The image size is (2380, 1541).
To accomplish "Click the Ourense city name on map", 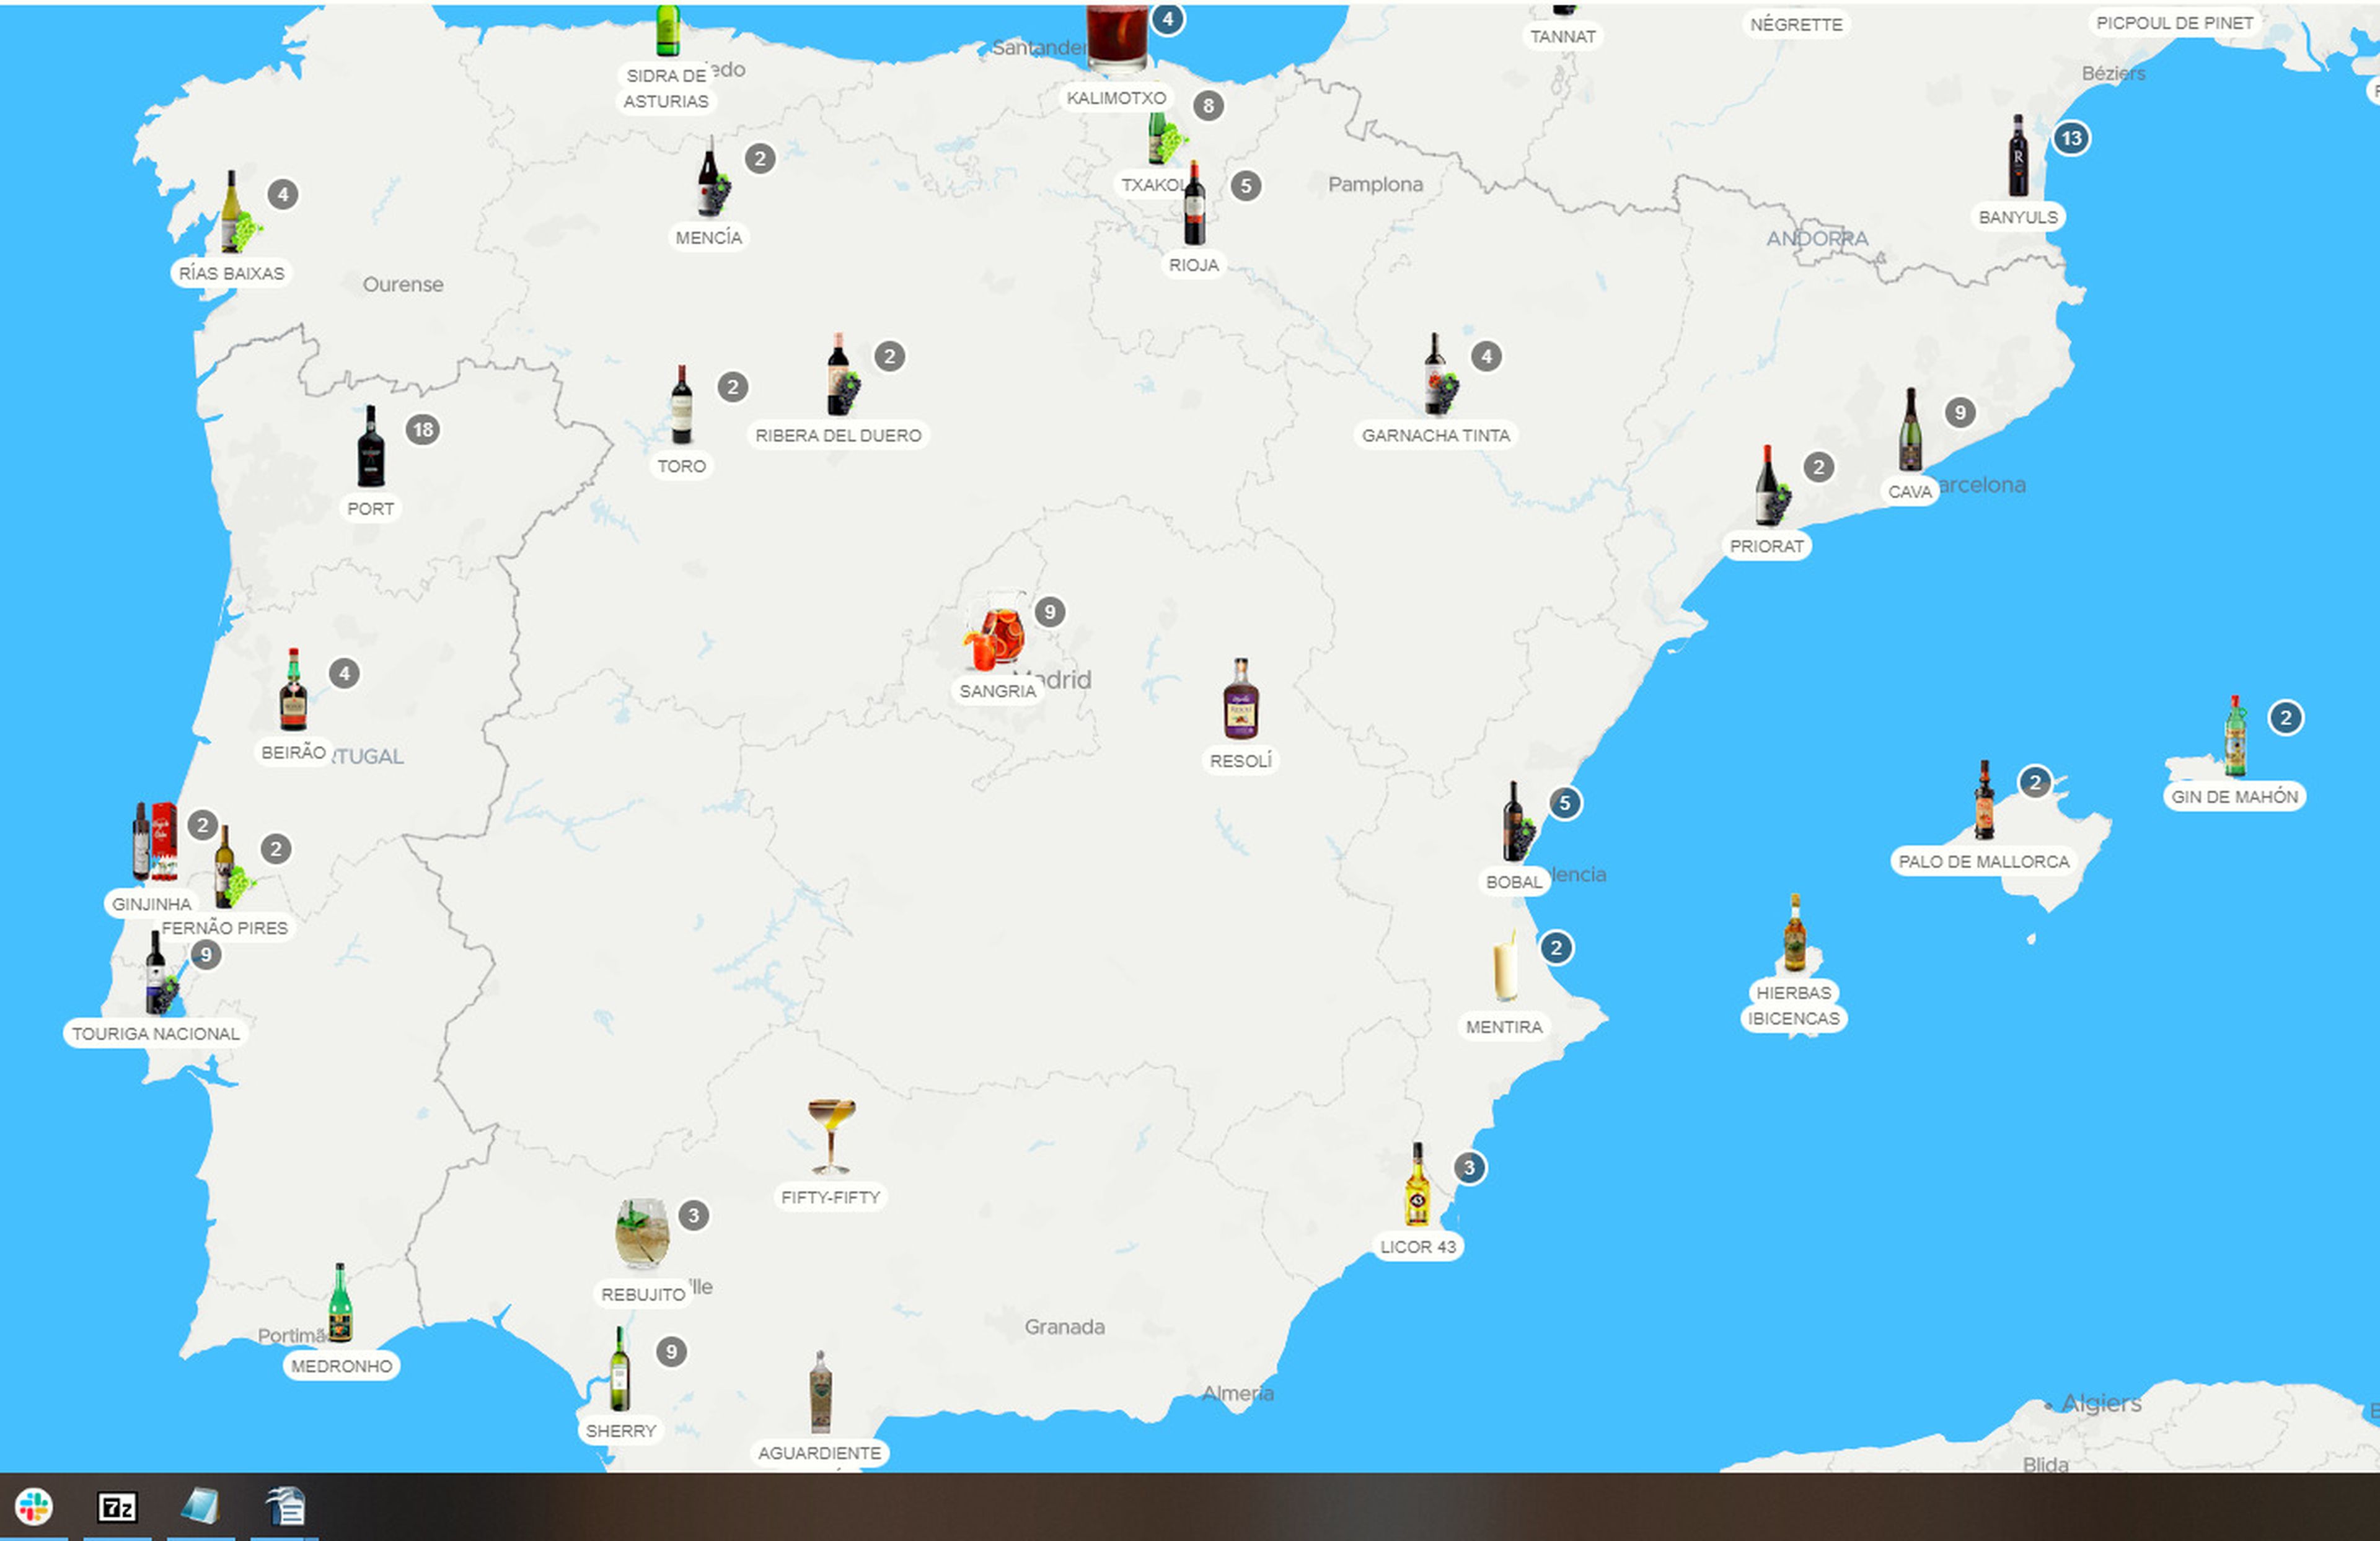I will click(x=403, y=284).
